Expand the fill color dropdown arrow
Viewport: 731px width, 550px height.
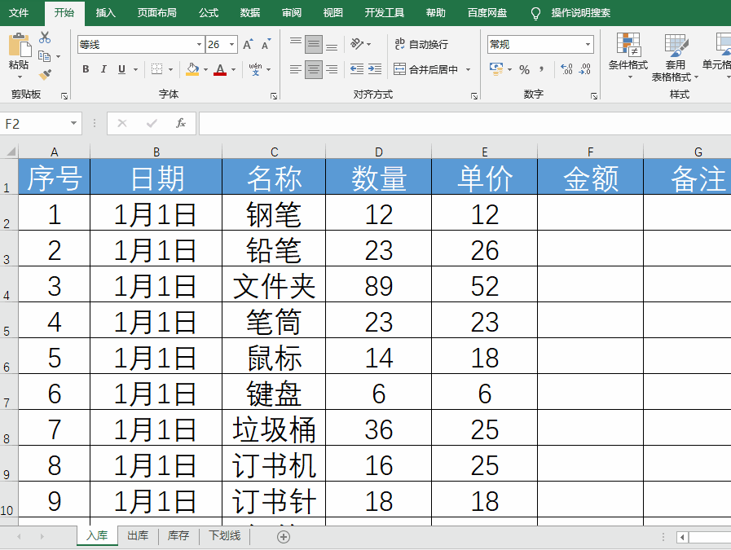[x=205, y=70]
